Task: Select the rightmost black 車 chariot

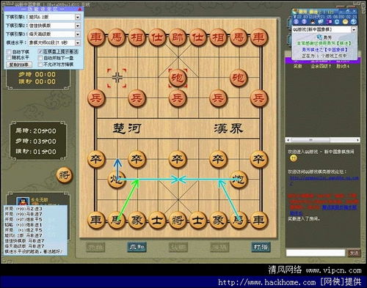Action: coord(259,220)
